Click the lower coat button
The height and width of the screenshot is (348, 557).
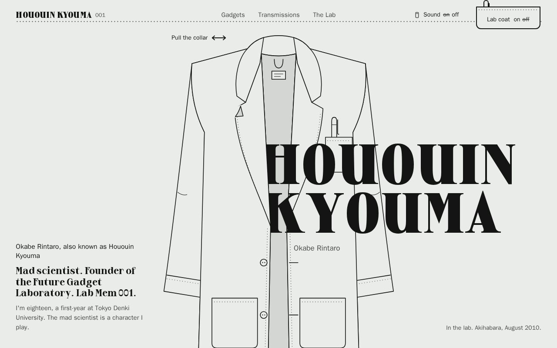point(264,315)
